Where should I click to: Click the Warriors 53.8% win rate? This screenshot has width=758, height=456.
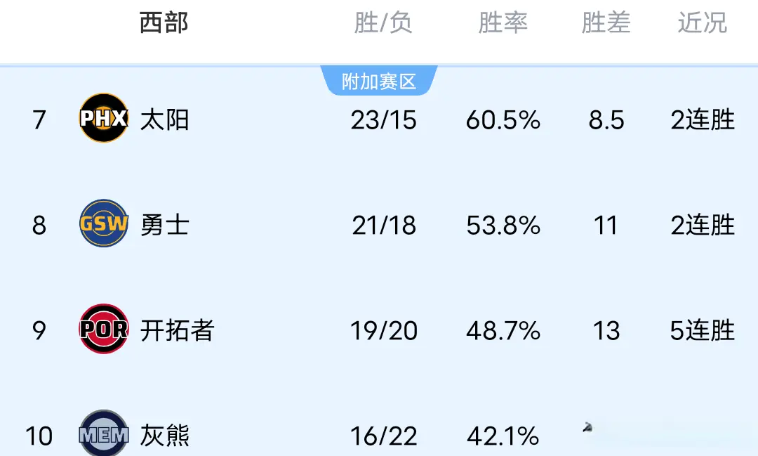click(503, 226)
